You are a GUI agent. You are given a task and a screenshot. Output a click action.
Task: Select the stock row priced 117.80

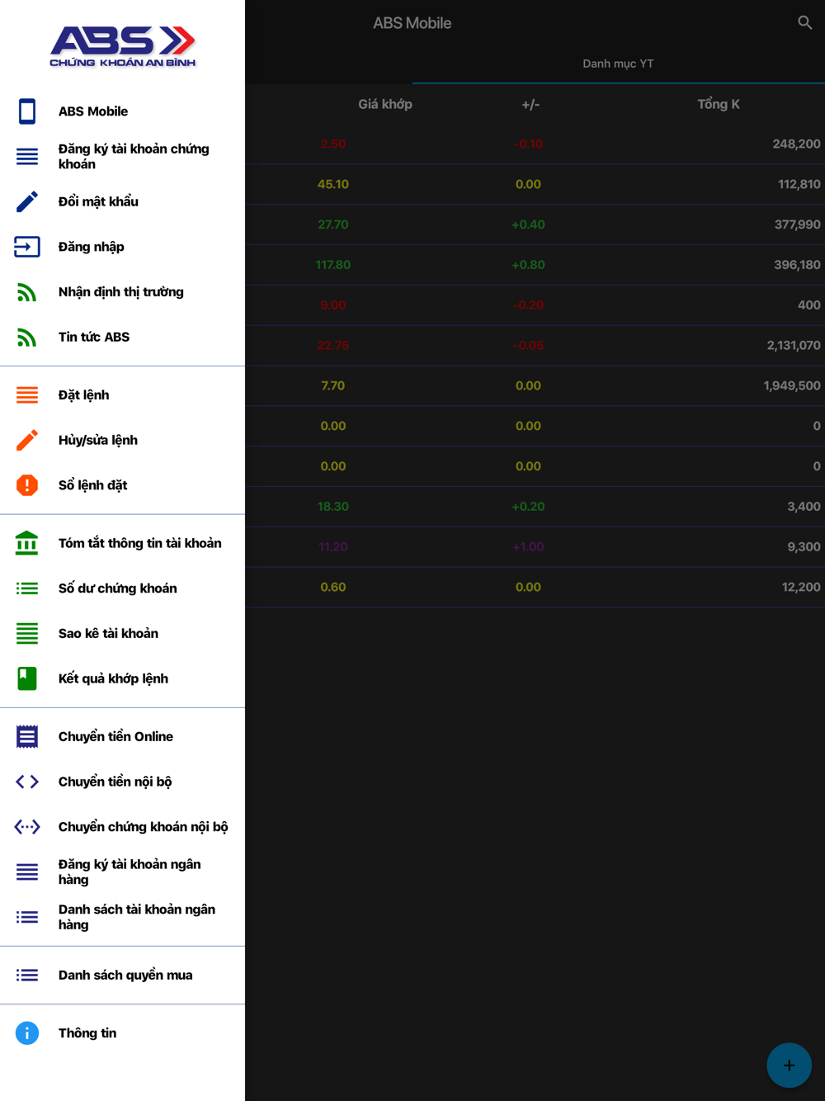(x=535, y=265)
